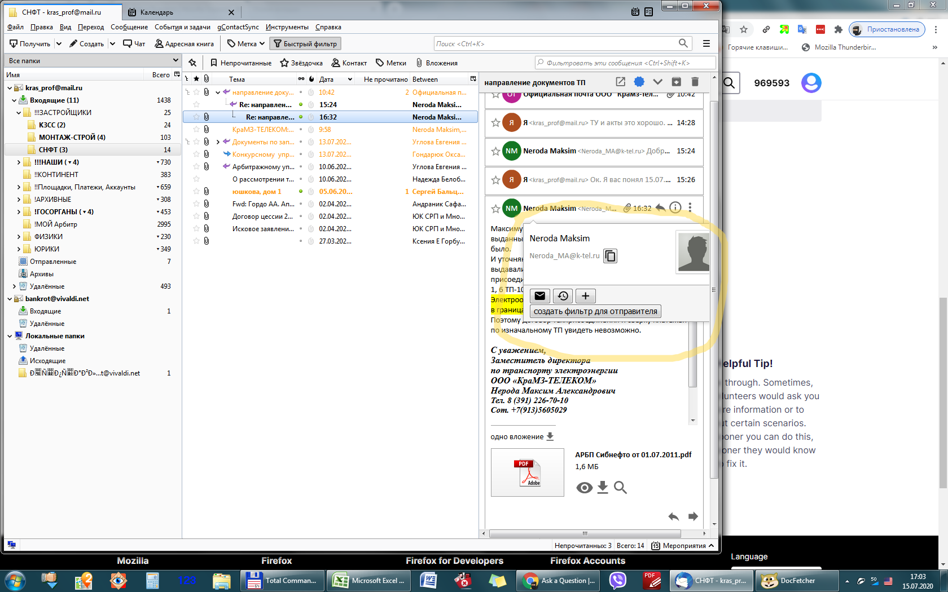Image resolution: width=948 pixels, height=592 pixels.
Task: Show details via the info icon on the 16:32 message
Action: pos(675,207)
